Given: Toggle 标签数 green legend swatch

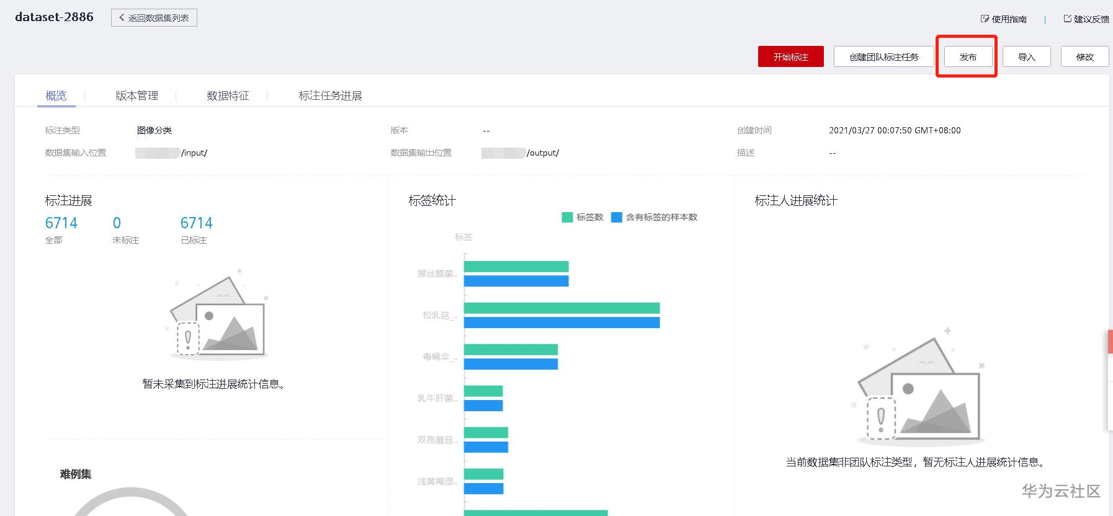Looking at the screenshot, I should (567, 217).
